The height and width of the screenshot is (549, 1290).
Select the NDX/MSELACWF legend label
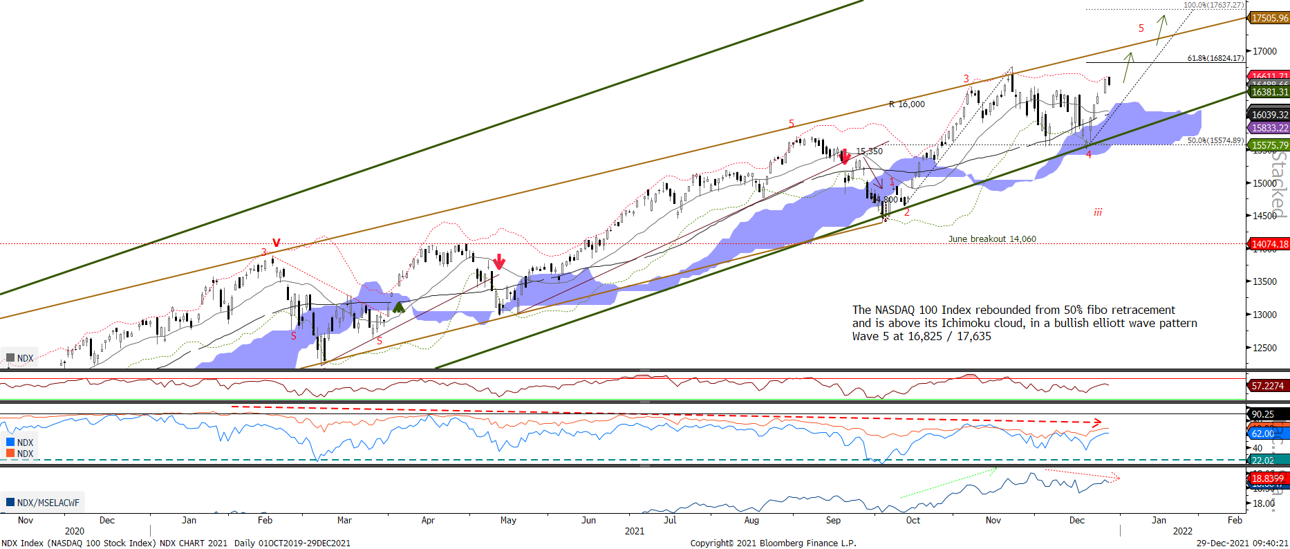click(x=48, y=503)
